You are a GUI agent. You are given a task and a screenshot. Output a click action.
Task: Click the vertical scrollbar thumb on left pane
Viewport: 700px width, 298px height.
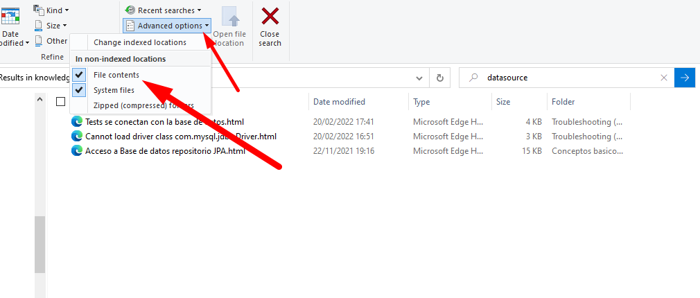(x=40, y=243)
